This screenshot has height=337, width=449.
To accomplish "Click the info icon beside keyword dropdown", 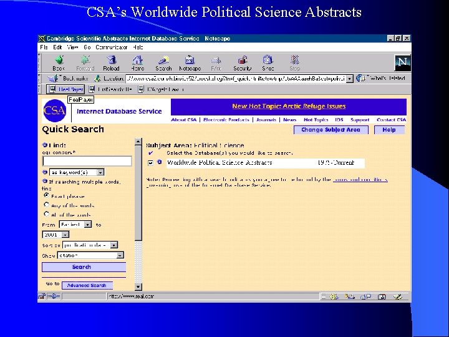I will (x=45, y=172).
